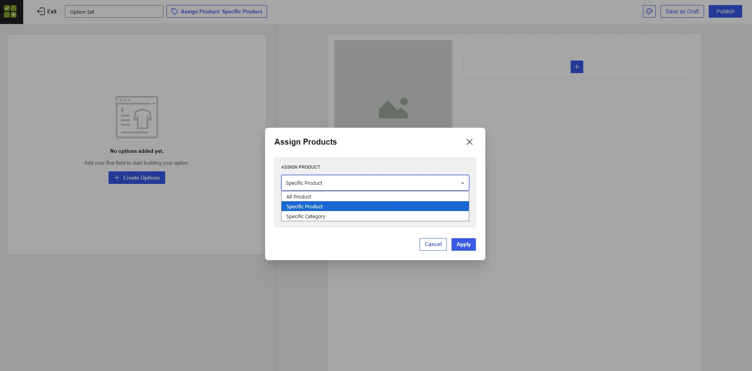Click the 'ASSIGN PRODUCT' label
752x371 pixels.
pos(300,167)
